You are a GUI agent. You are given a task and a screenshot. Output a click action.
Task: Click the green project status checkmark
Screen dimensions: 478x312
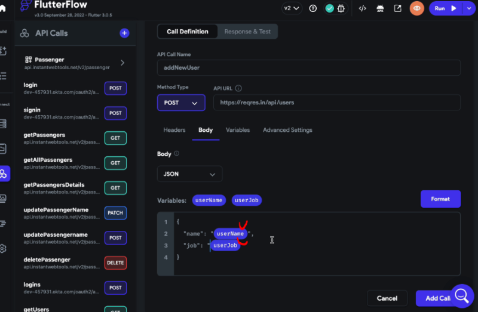coord(330,8)
